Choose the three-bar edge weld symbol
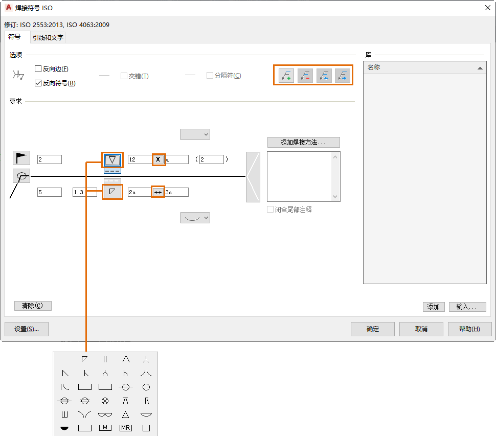 [x=64, y=414]
